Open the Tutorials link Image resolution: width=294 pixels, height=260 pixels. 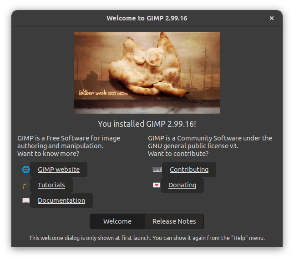click(x=51, y=185)
